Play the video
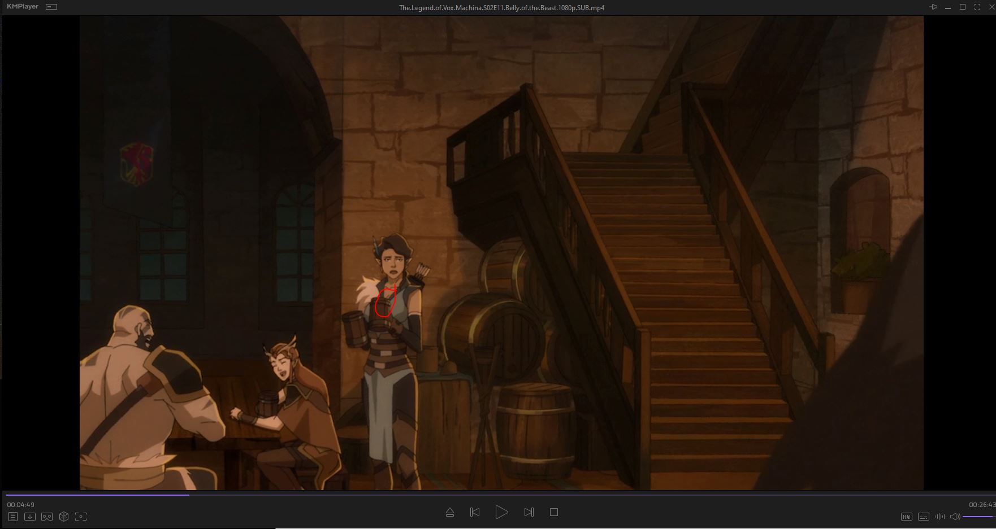Image resolution: width=996 pixels, height=529 pixels. (501, 512)
